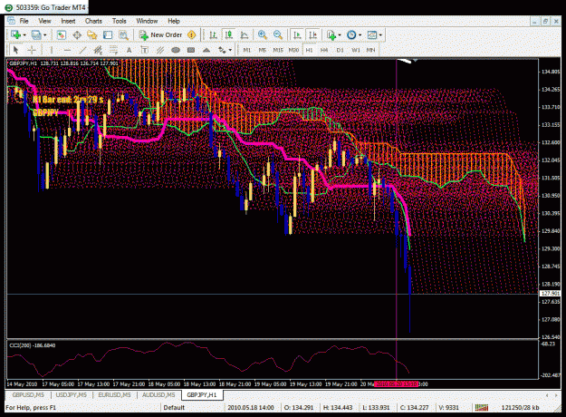Expand the Profiles dropdown arrow
The height and width of the screenshot is (417, 566).
tap(44, 35)
